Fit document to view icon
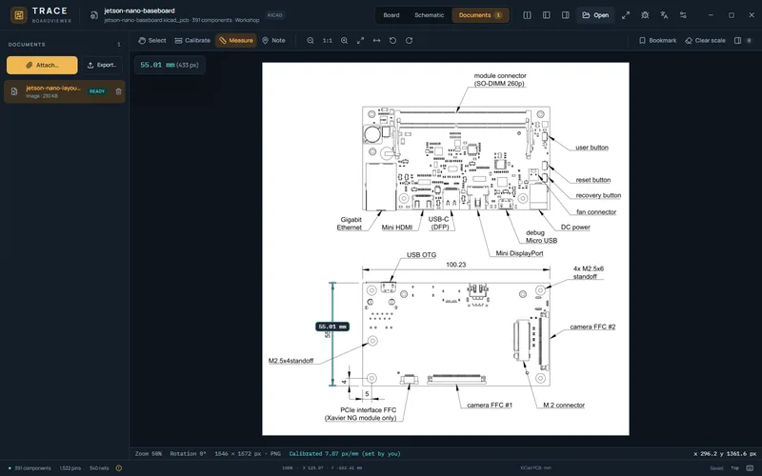Screen dimensions: 762x476 pos(360,40)
